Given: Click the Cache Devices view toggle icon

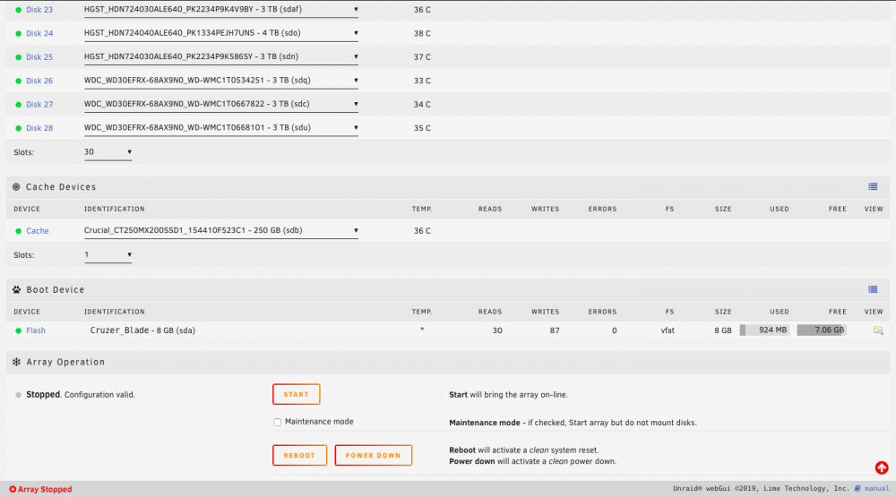Looking at the screenshot, I should [x=873, y=187].
